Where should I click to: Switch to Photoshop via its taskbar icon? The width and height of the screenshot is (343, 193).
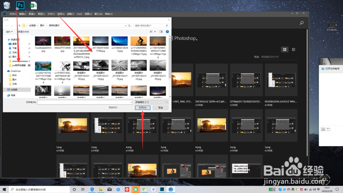click(x=162, y=190)
